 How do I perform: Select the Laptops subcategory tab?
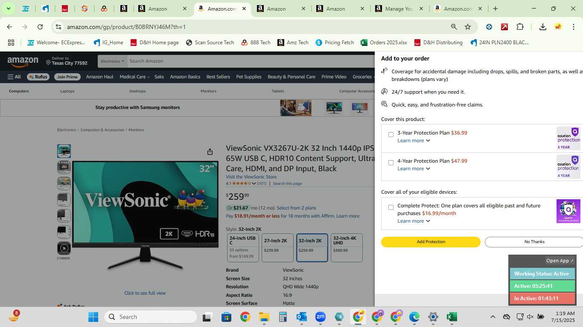67,91
